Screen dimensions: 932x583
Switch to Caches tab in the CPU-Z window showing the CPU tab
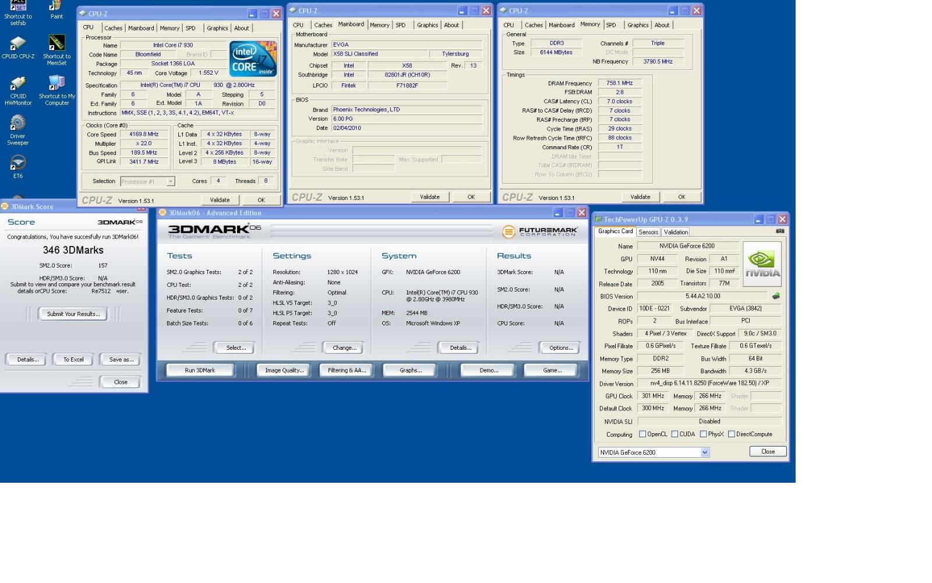(x=113, y=28)
